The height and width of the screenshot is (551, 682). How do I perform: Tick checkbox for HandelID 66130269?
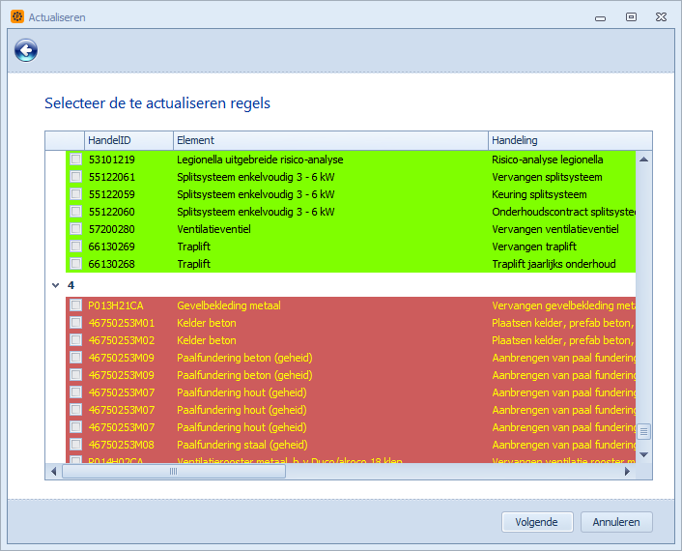[75, 246]
